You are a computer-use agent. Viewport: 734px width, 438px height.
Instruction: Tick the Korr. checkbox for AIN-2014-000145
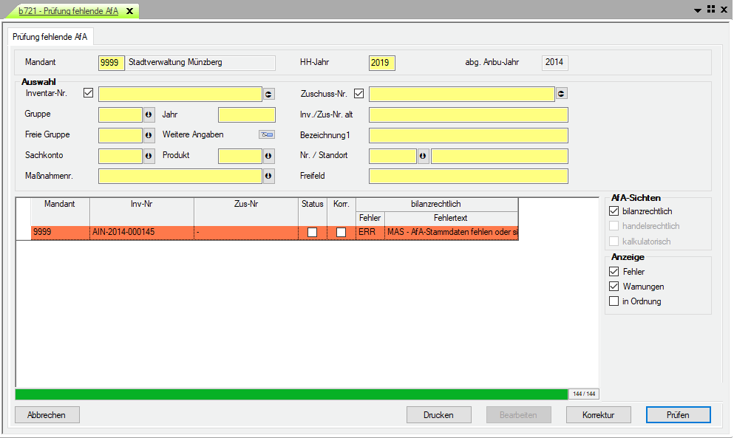click(x=341, y=232)
